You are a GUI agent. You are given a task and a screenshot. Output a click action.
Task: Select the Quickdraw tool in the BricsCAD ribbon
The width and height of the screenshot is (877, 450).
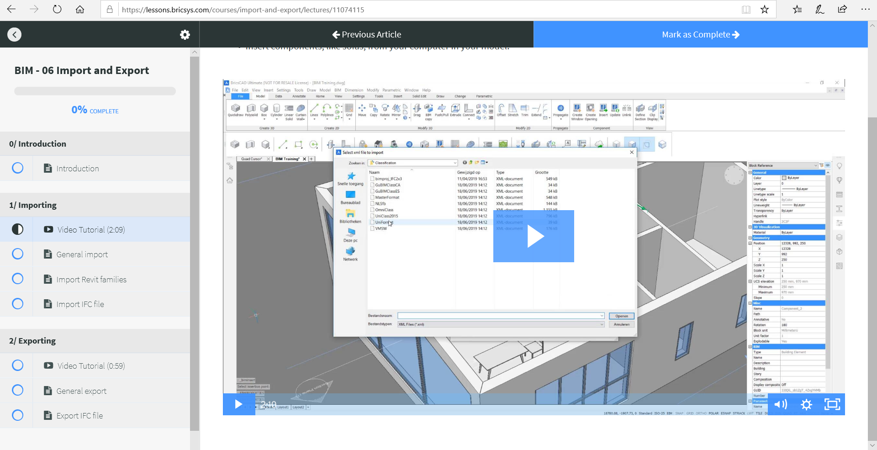click(x=236, y=110)
